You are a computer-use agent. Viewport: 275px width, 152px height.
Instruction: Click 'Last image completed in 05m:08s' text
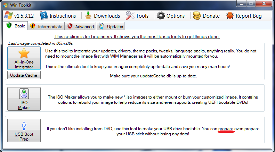pos(41,43)
